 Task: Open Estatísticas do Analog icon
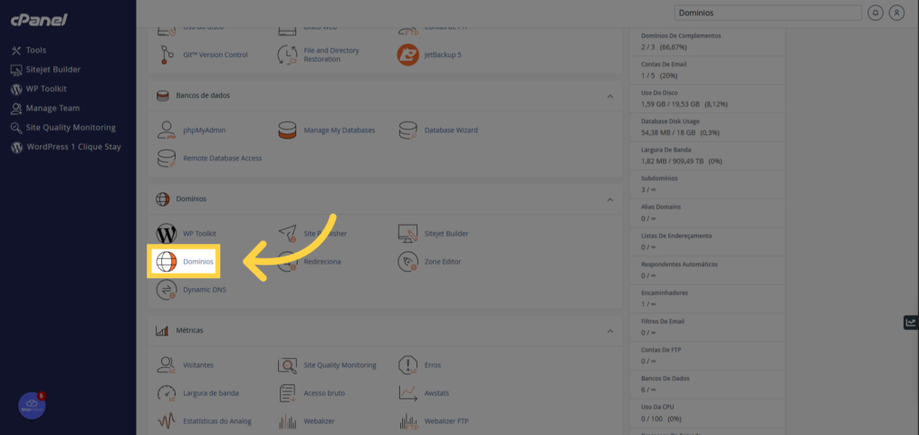tap(167, 420)
